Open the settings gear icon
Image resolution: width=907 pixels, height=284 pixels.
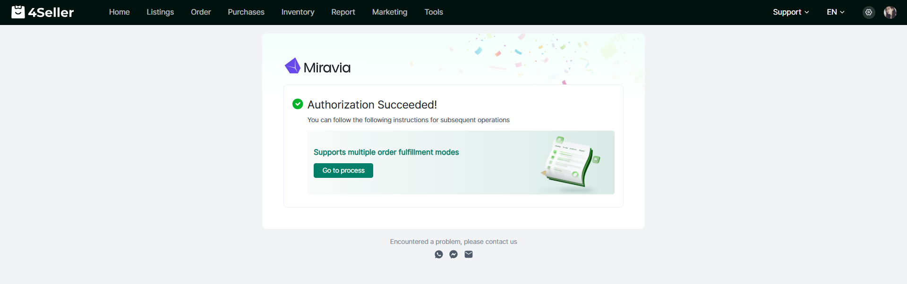868,12
